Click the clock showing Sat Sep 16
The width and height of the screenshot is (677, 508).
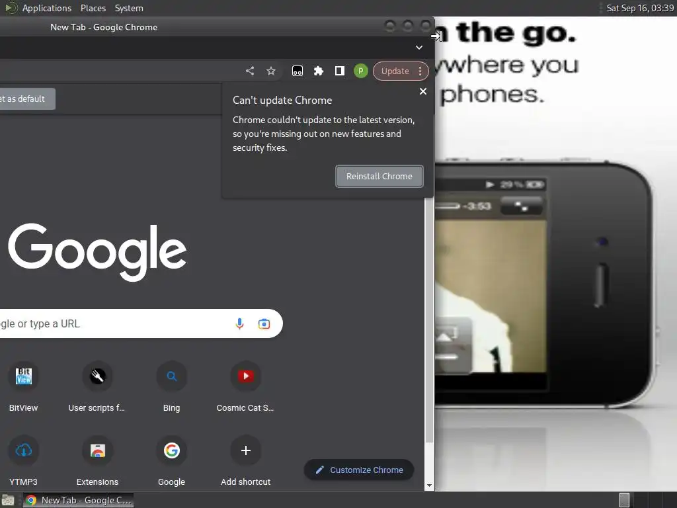tap(640, 8)
